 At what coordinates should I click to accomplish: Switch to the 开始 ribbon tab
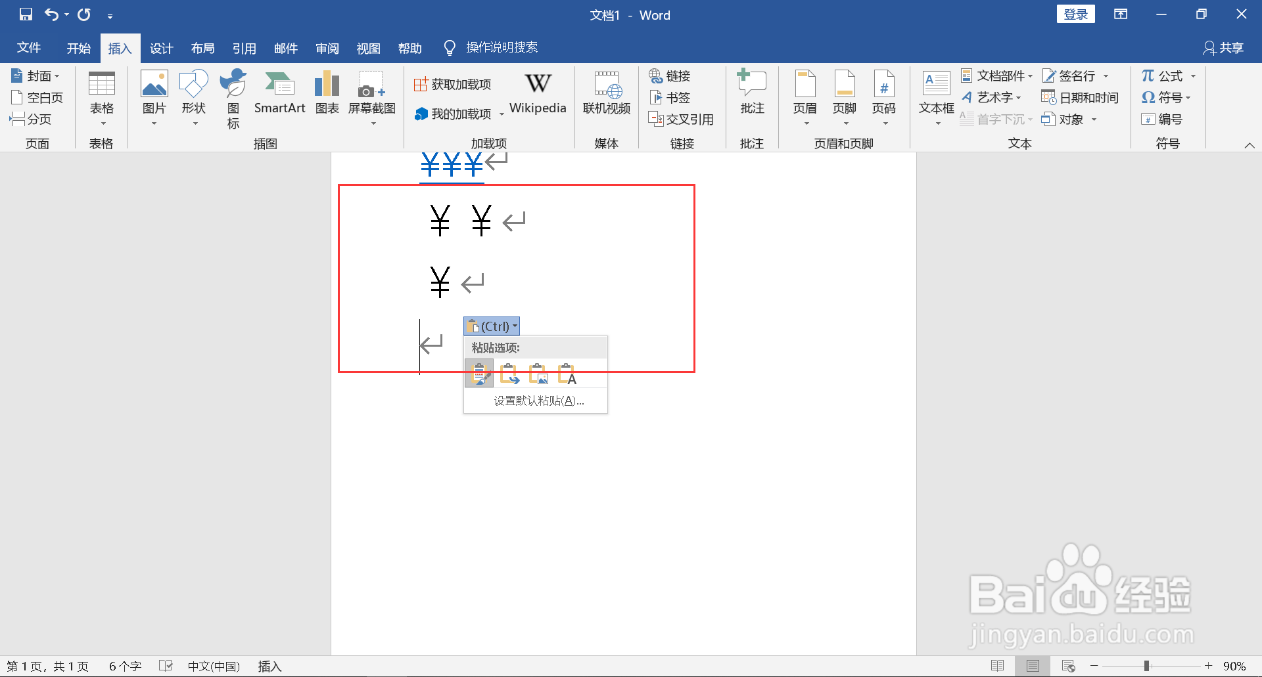coord(78,47)
